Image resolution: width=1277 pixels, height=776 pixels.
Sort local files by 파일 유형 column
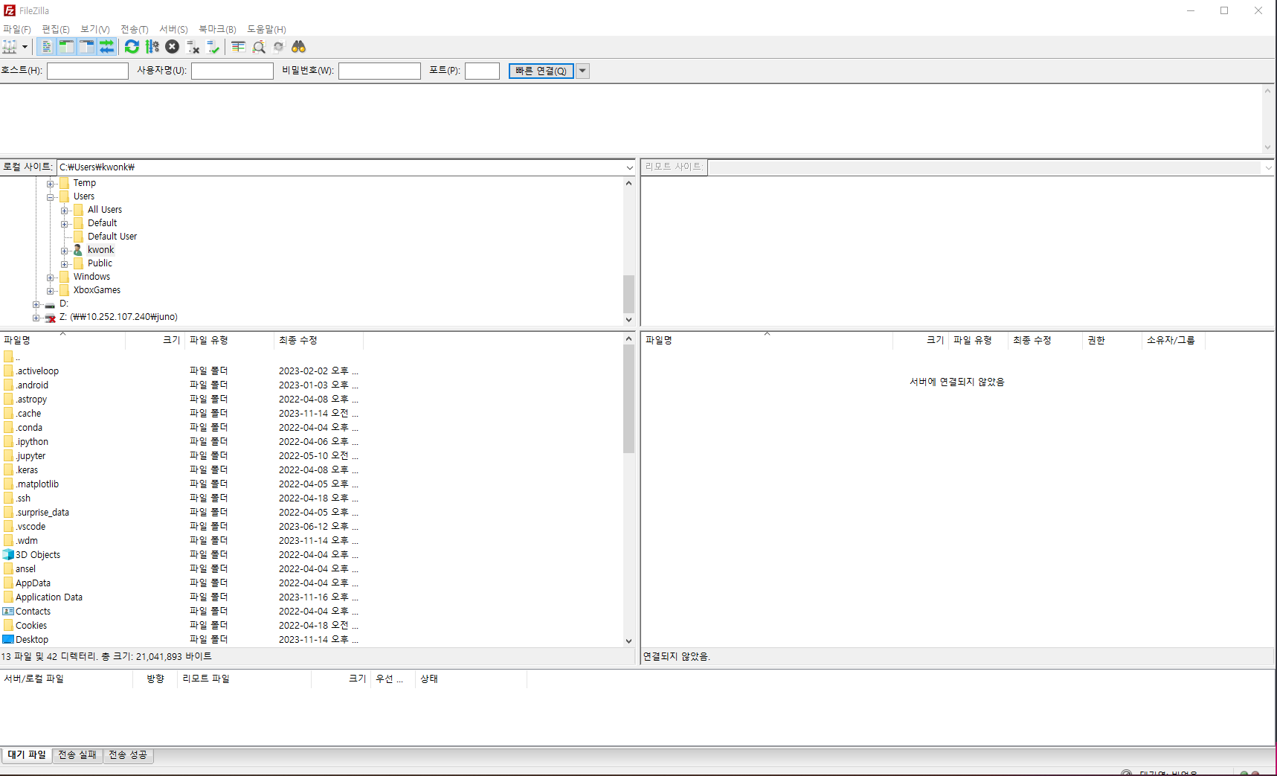229,340
